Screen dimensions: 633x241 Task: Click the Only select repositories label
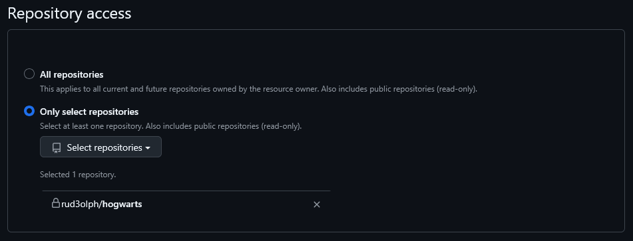[x=89, y=112]
